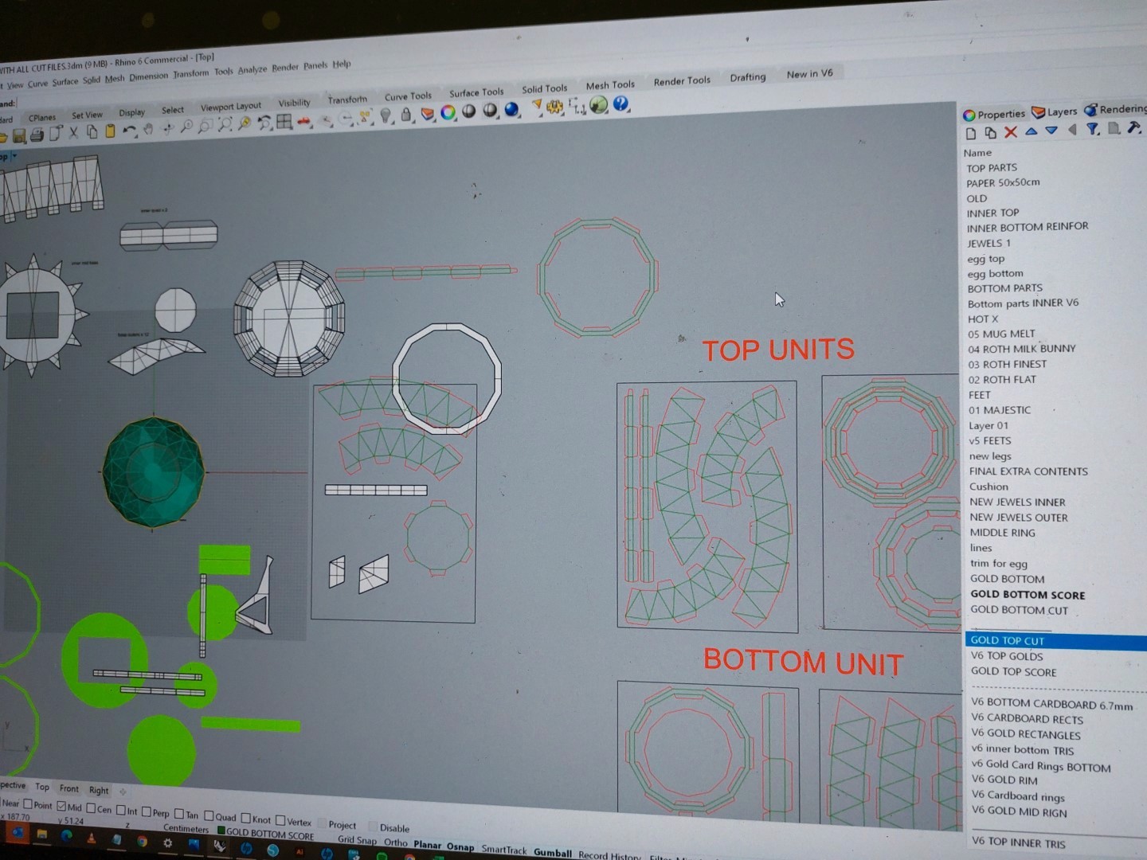The width and height of the screenshot is (1147, 860).
Task: Click the blue render sphere icon
Action: (511, 110)
